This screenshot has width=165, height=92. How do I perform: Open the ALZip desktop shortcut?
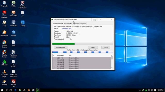click(4, 24)
